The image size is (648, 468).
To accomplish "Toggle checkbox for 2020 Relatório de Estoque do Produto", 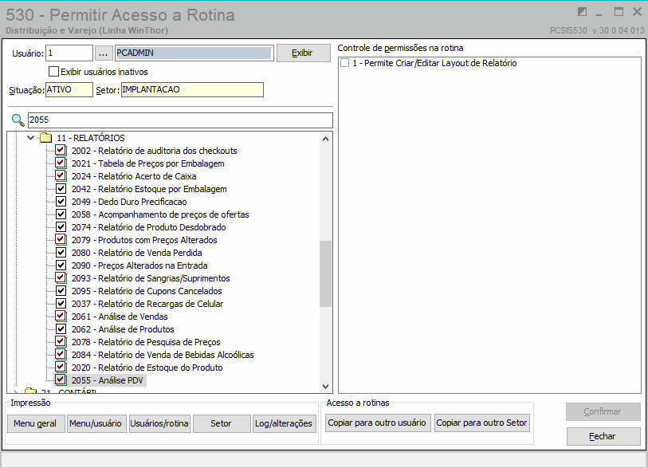I will click(61, 368).
